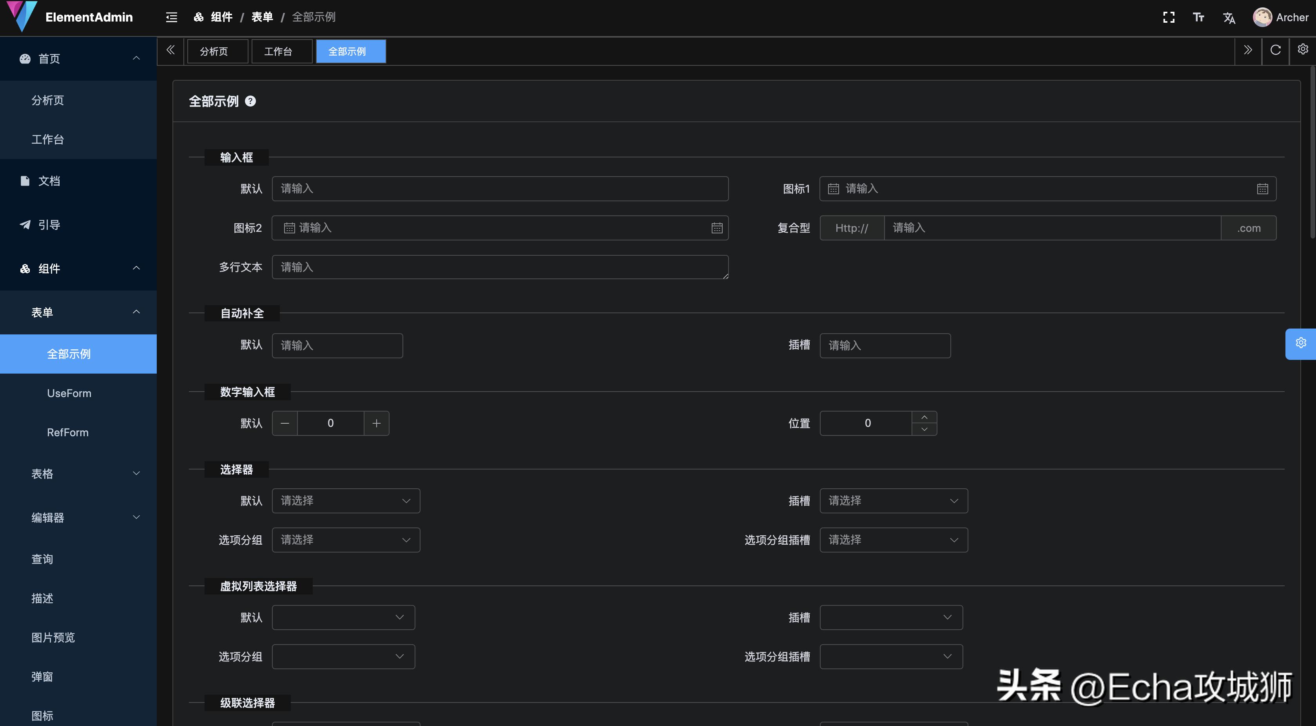Viewport: 1316px width, 726px height.
Task: Click the Archer user avatar
Action: pos(1262,17)
